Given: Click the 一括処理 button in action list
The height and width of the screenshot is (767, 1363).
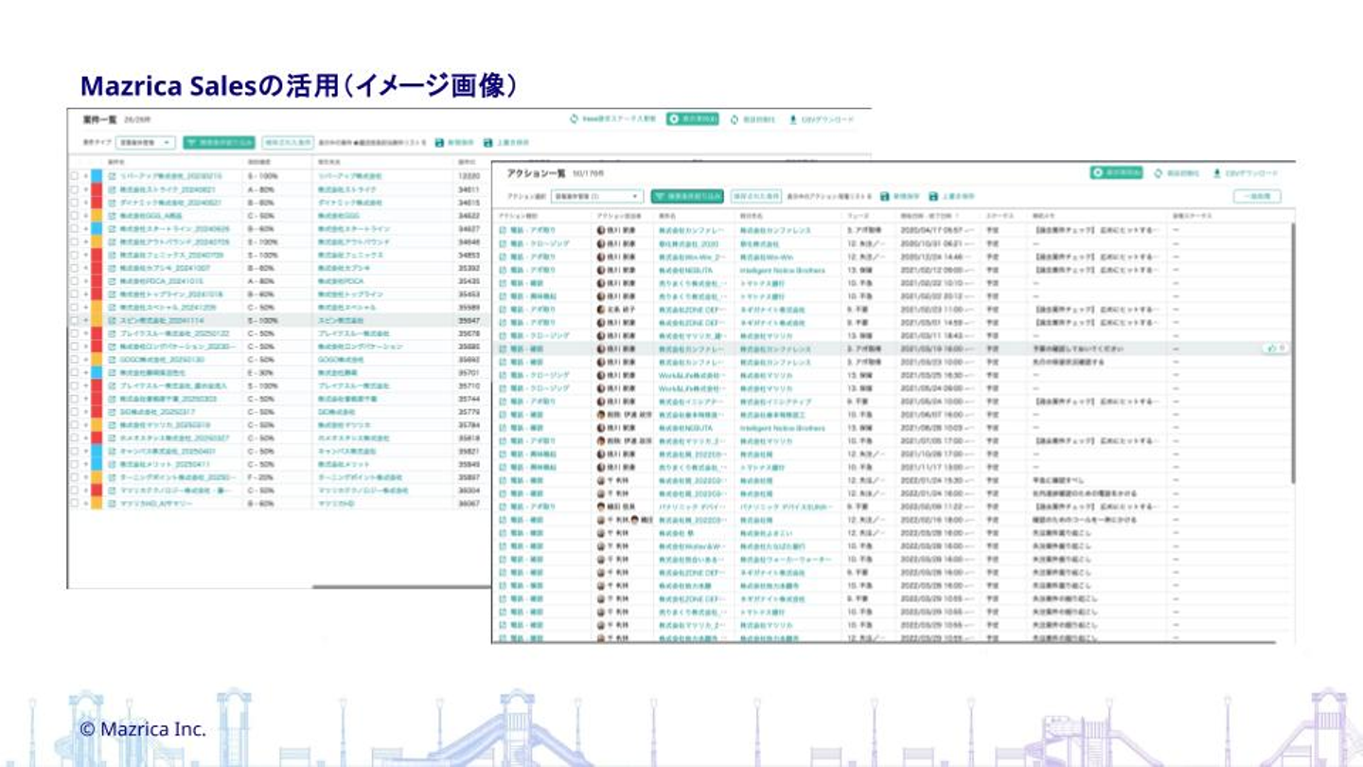Looking at the screenshot, I should [1257, 196].
